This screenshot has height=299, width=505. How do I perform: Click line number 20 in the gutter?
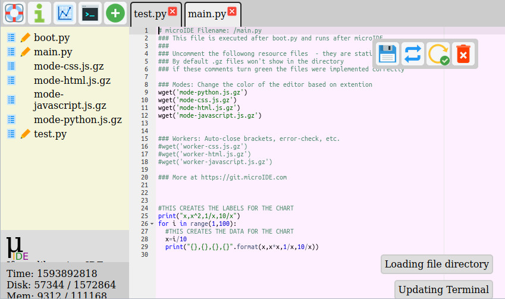click(x=145, y=177)
